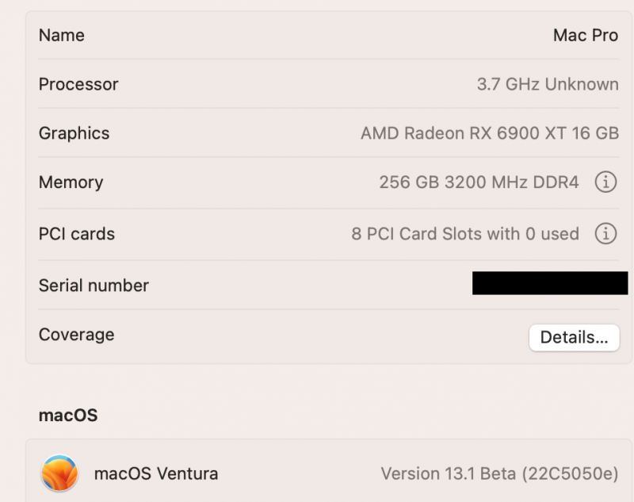Image resolution: width=634 pixels, height=502 pixels.
Task: Click the Name row label
Action: [x=62, y=36]
